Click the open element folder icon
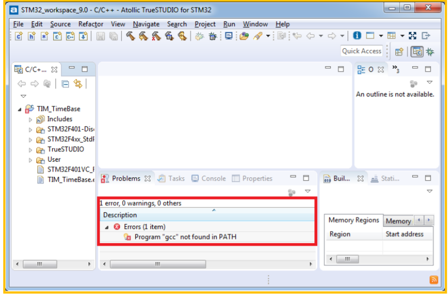The width and height of the screenshot is (448, 294). (x=244, y=36)
